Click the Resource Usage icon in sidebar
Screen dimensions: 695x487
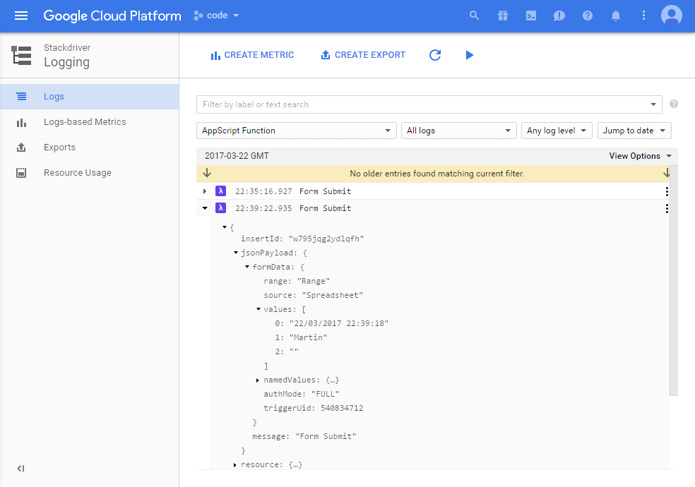click(21, 173)
